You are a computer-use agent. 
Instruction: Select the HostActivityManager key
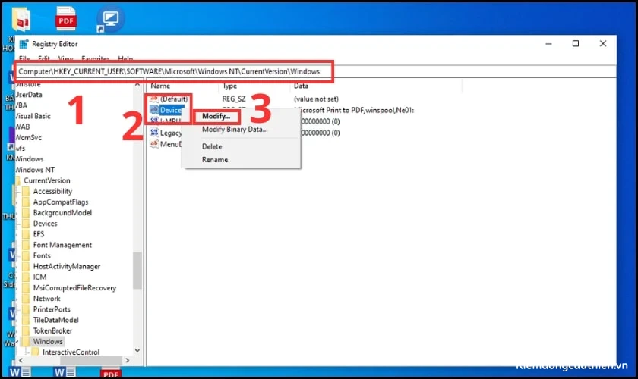tap(67, 267)
